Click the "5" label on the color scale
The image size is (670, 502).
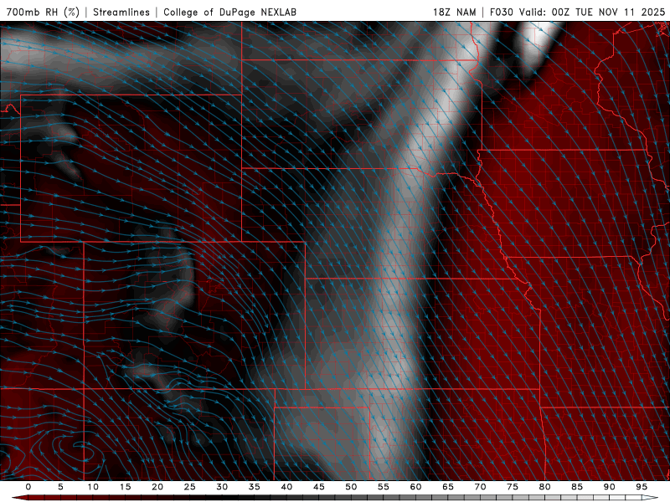tap(60, 487)
